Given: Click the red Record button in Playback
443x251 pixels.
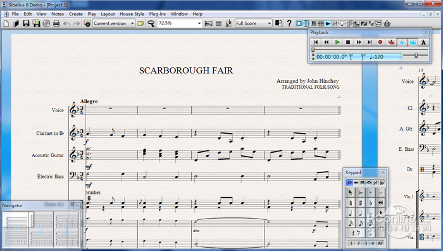Looking at the screenshot, I should tap(380, 42).
